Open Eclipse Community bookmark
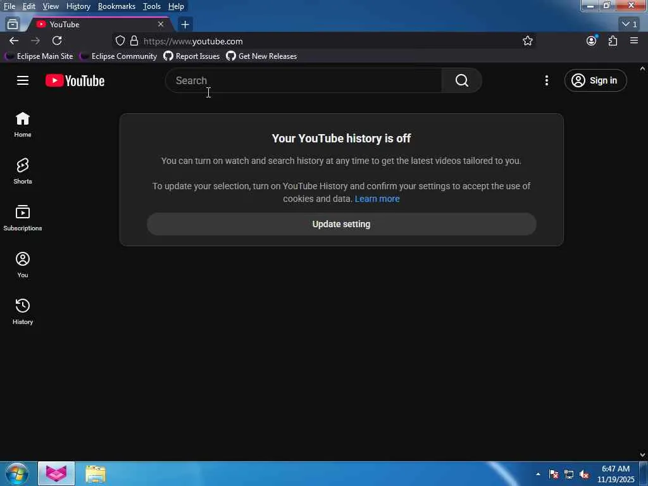The height and width of the screenshot is (486, 648). coord(118,56)
